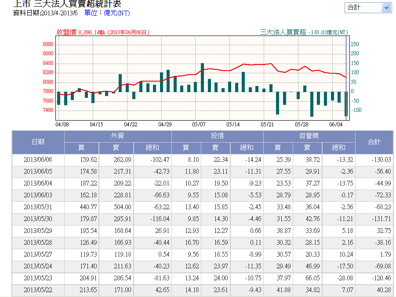Click the 合計 column header in table
This screenshot has height=297, width=396.
click(374, 142)
